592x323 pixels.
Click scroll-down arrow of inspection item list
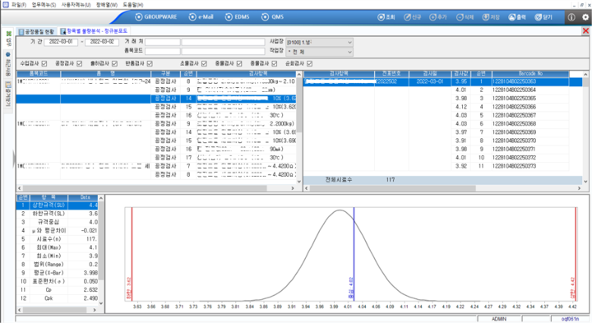pos(299,182)
